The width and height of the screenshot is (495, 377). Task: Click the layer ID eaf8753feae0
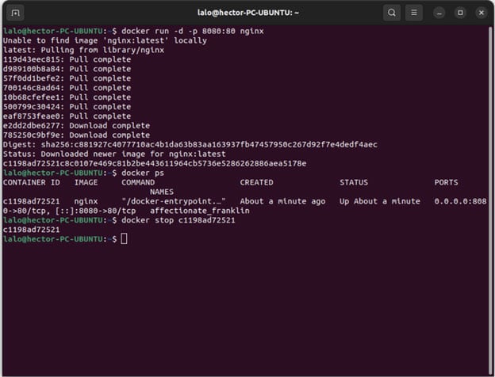pyautogui.click(x=31, y=116)
